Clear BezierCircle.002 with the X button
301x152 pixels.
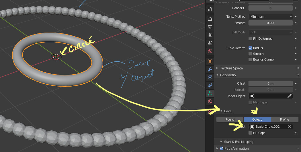click(x=290, y=127)
